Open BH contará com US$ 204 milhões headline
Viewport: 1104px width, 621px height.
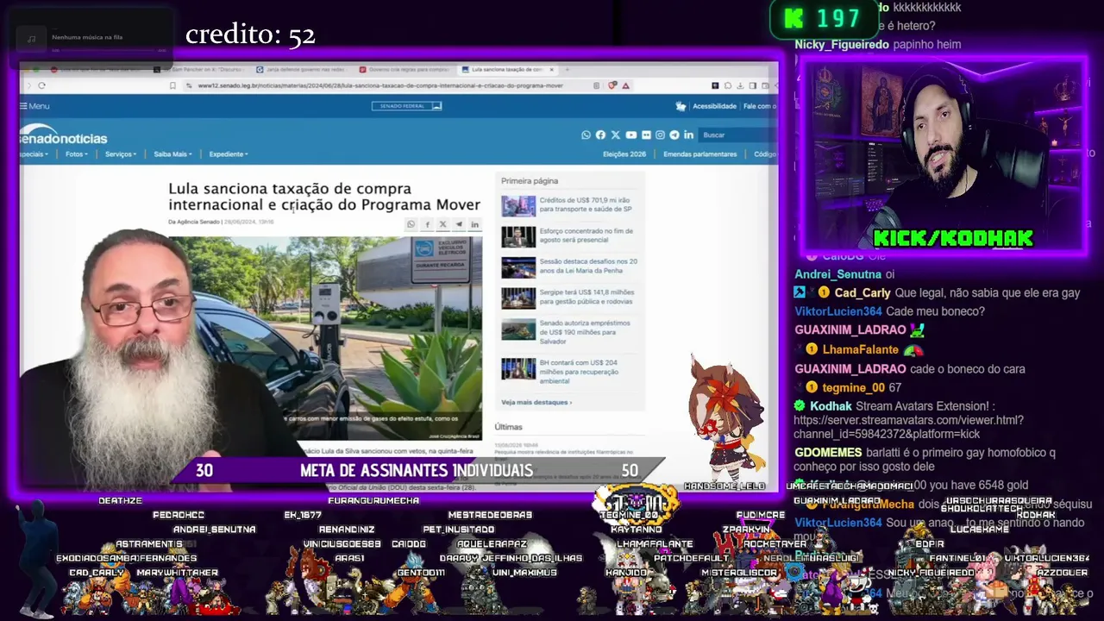pyautogui.click(x=578, y=372)
